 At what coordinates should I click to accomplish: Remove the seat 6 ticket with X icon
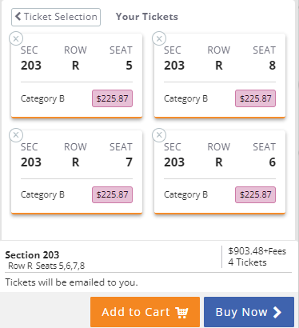(x=159, y=135)
